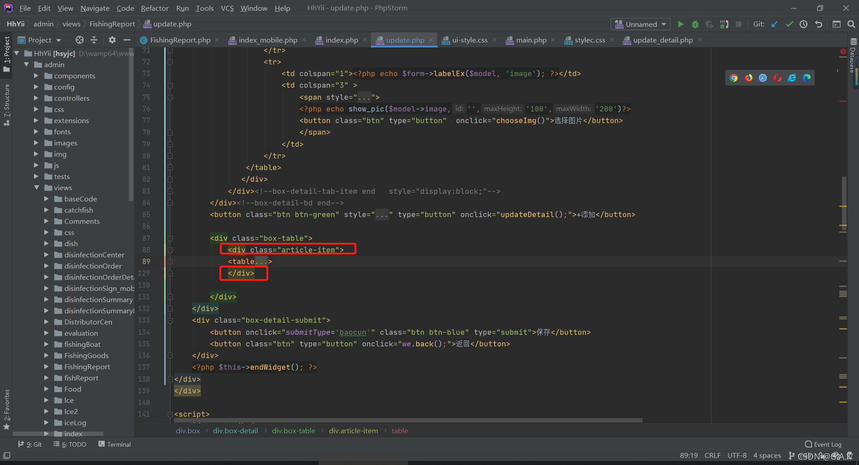Open the 6: TODO tool window

[70, 444]
